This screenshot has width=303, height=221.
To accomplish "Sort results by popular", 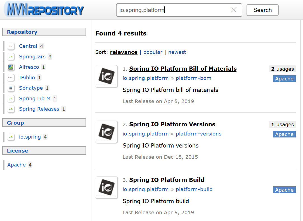I will point(153,52).
